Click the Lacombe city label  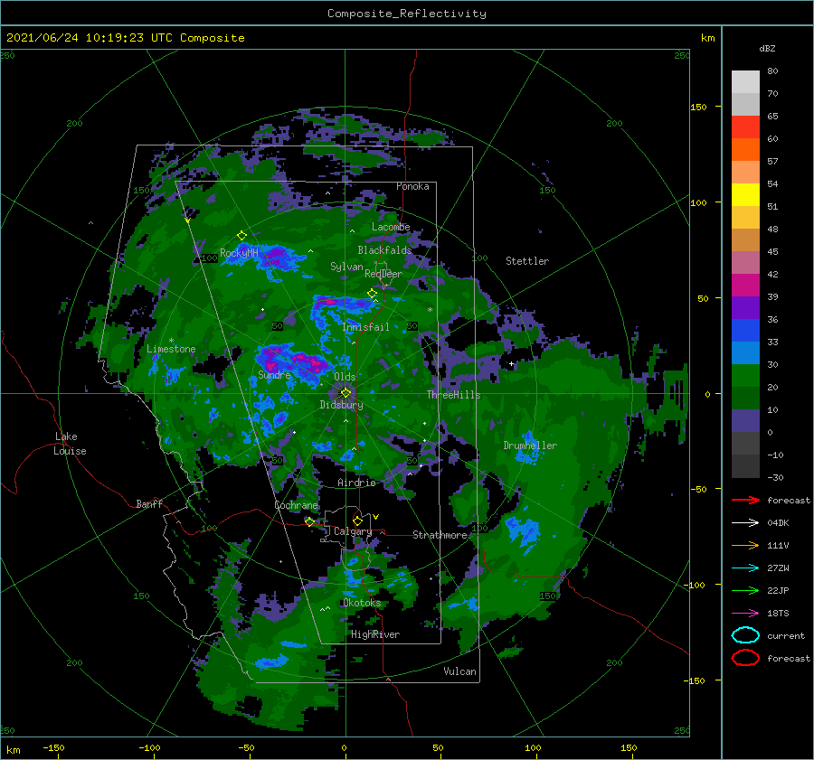pos(391,227)
